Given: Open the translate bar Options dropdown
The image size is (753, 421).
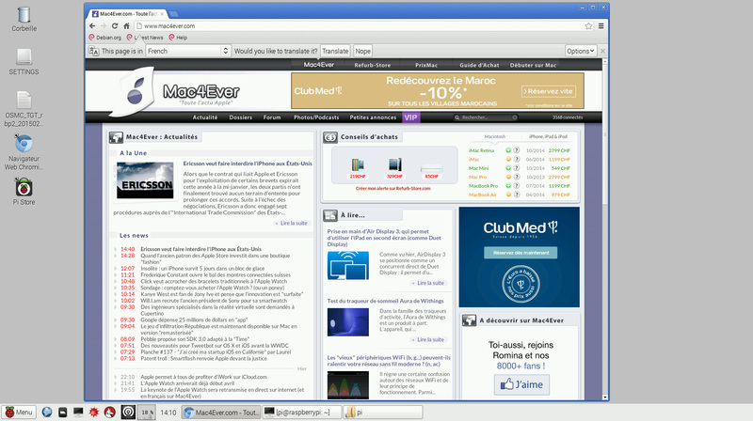Looking at the screenshot, I should click(581, 51).
